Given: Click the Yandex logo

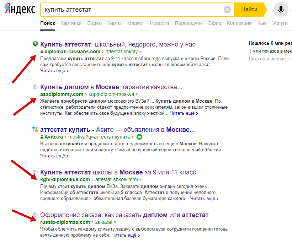Looking at the screenshot, I should tap(20, 10).
